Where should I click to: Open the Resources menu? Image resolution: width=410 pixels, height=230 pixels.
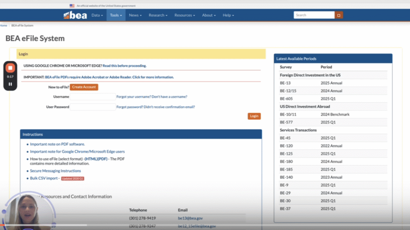(184, 15)
